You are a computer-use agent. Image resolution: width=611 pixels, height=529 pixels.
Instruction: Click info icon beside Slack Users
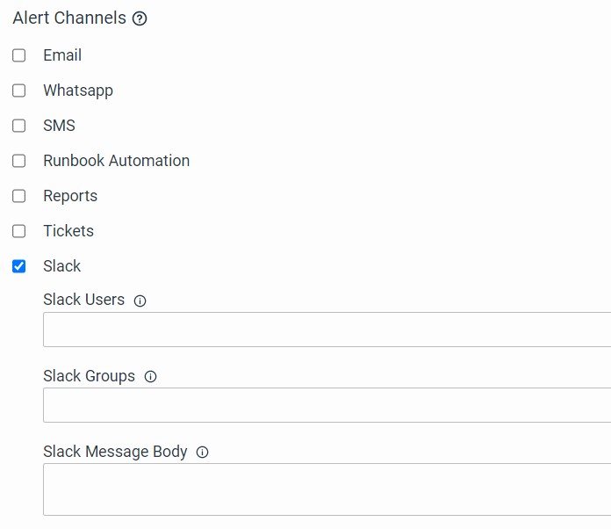pos(140,301)
